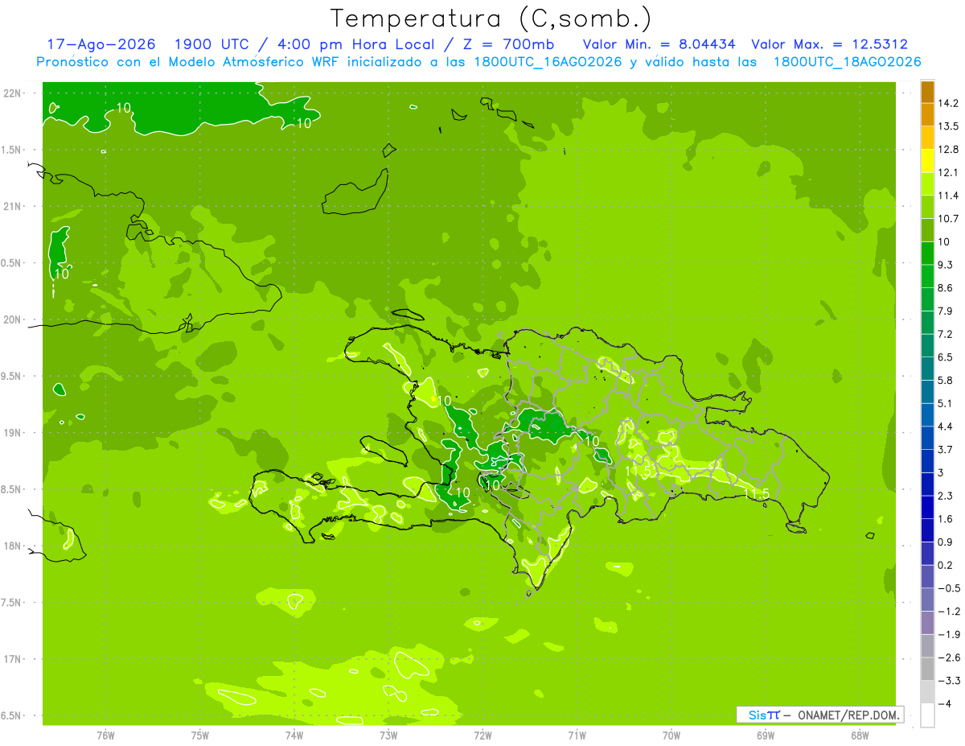Pick the green legend band between 8.6 and 9.3
Viewport: 965px width, 746px height.
pyautogui.click(x=927, y=276)
